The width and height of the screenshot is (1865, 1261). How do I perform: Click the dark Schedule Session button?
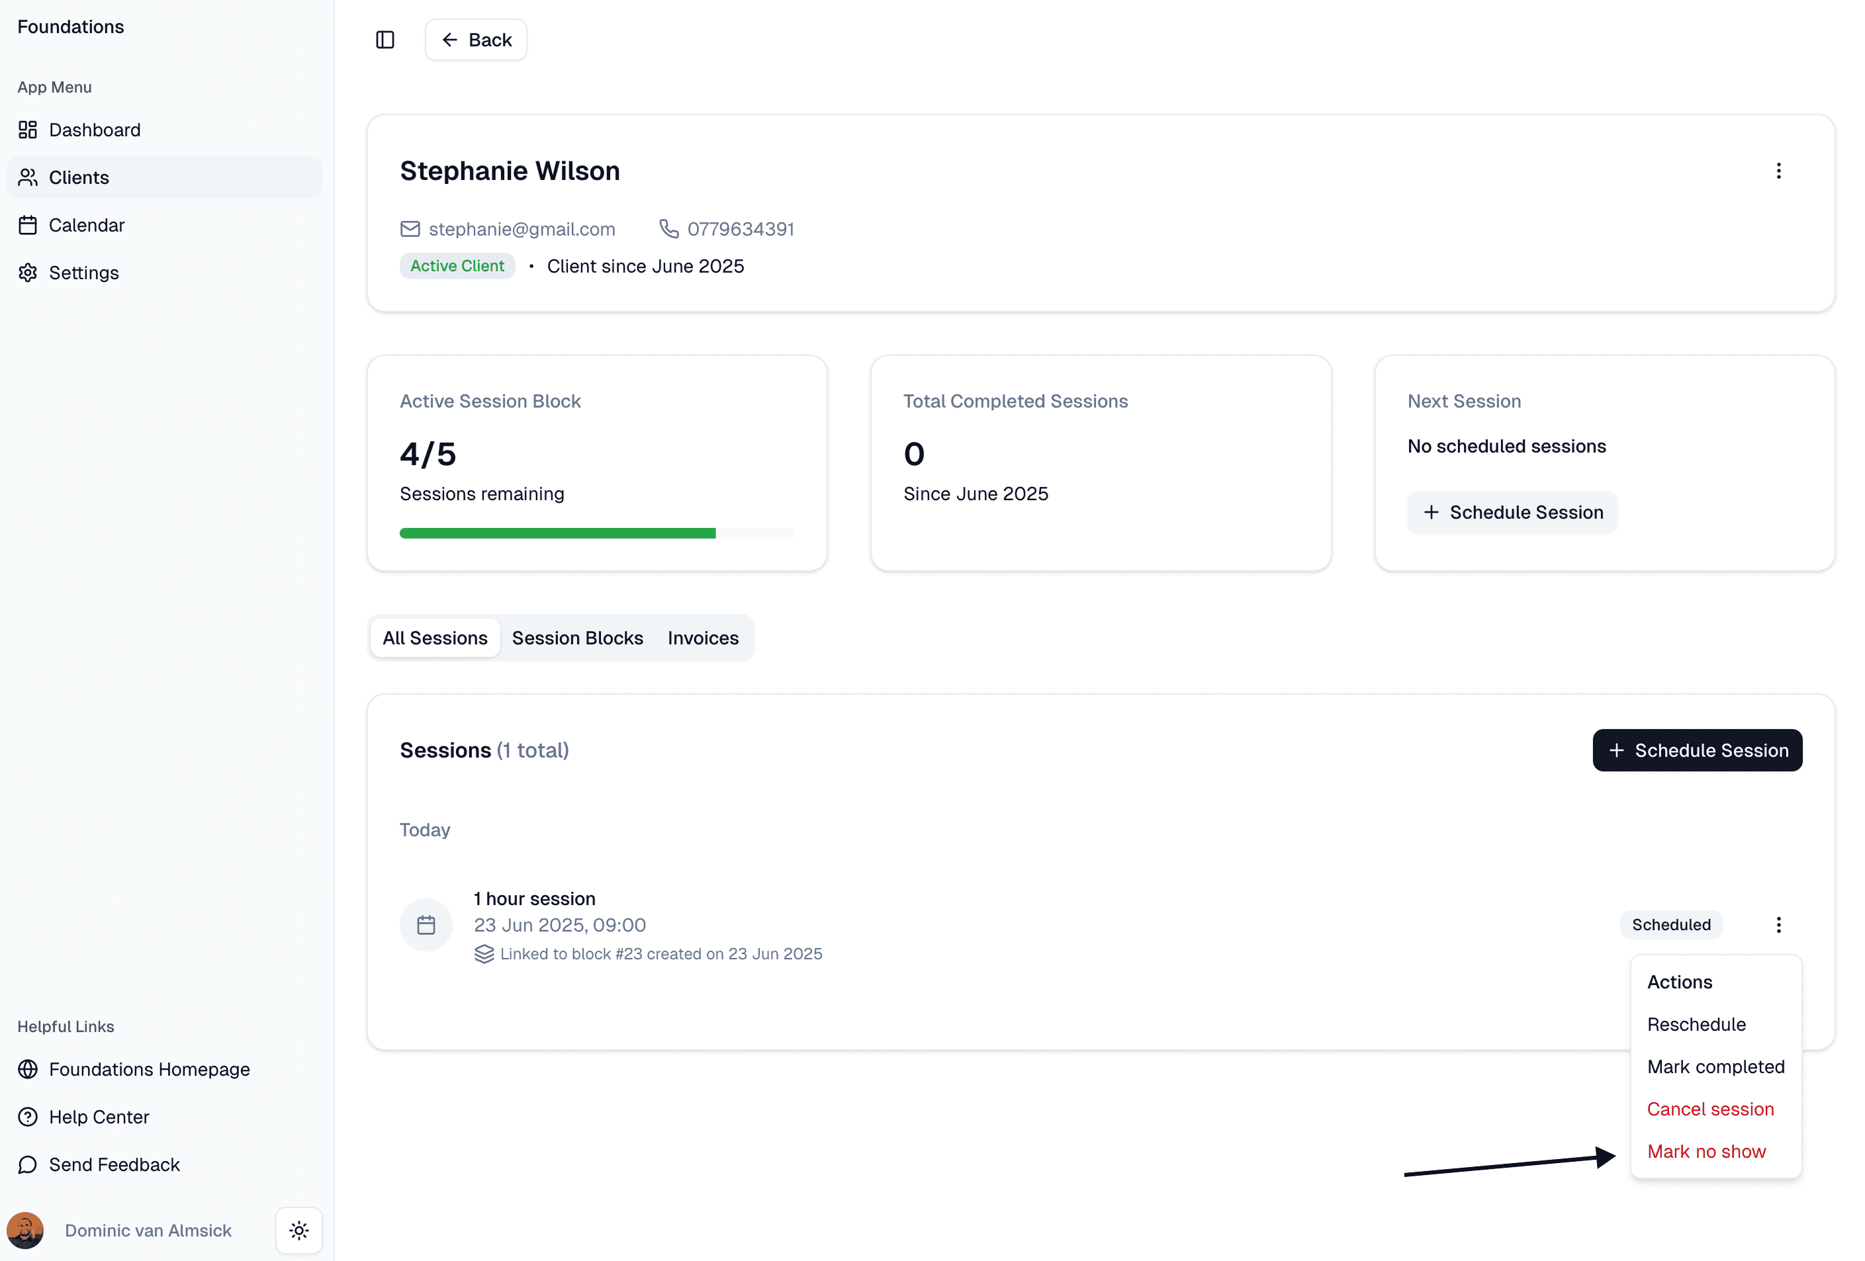1698,750
